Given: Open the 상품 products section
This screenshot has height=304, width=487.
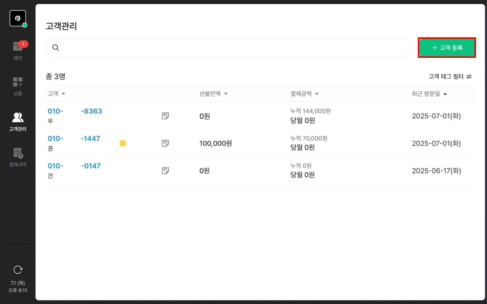Looking at the screenshot, I should (18, 86).
